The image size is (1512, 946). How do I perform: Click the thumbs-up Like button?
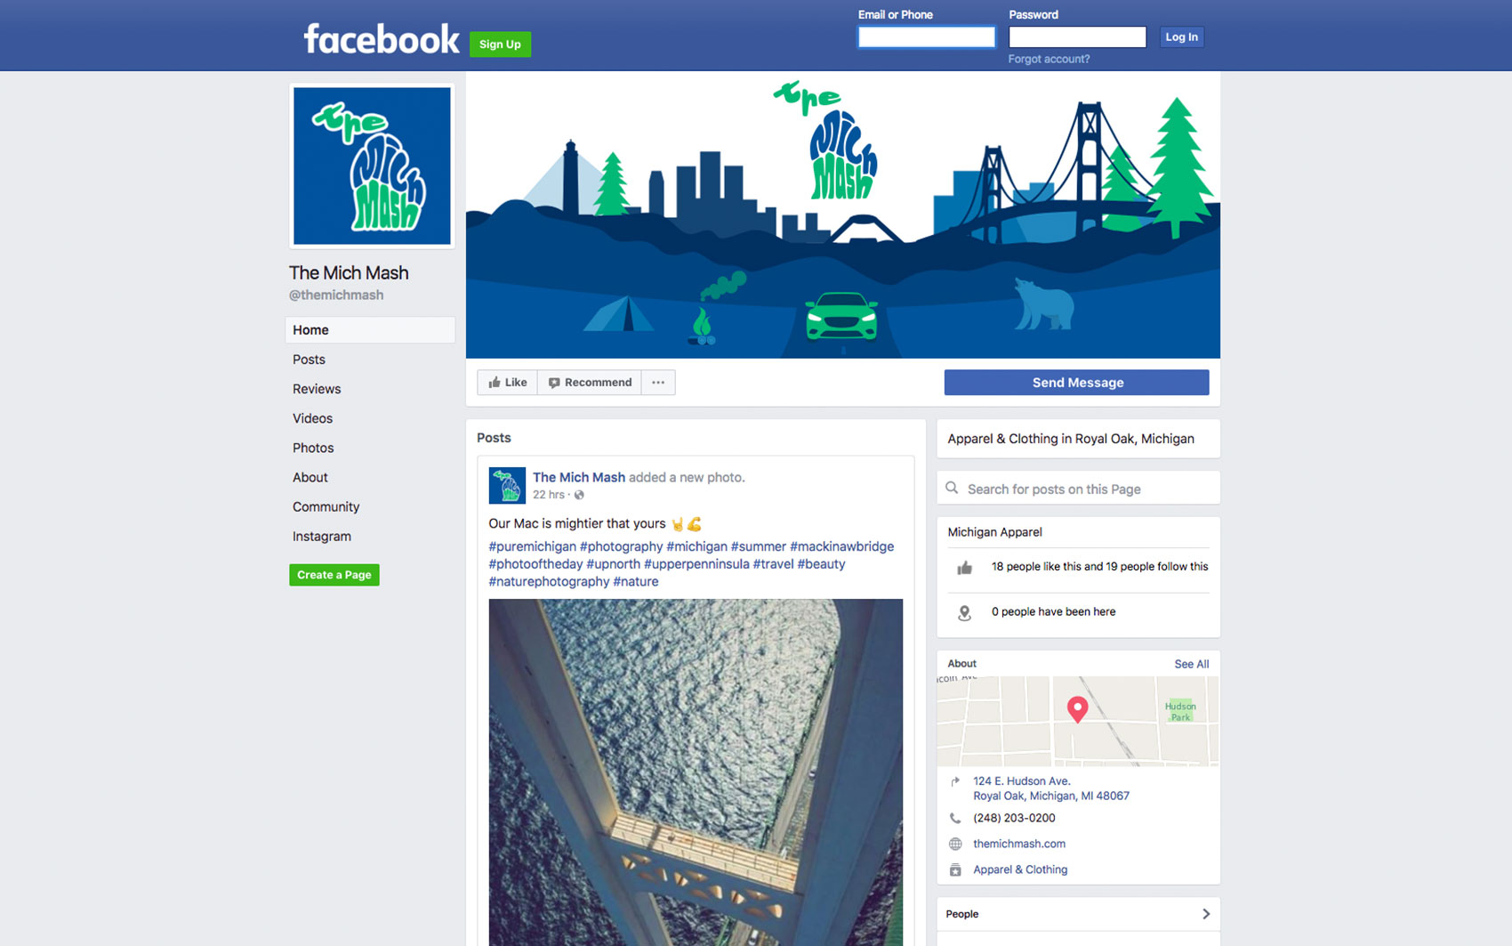(x=507, y=383)
